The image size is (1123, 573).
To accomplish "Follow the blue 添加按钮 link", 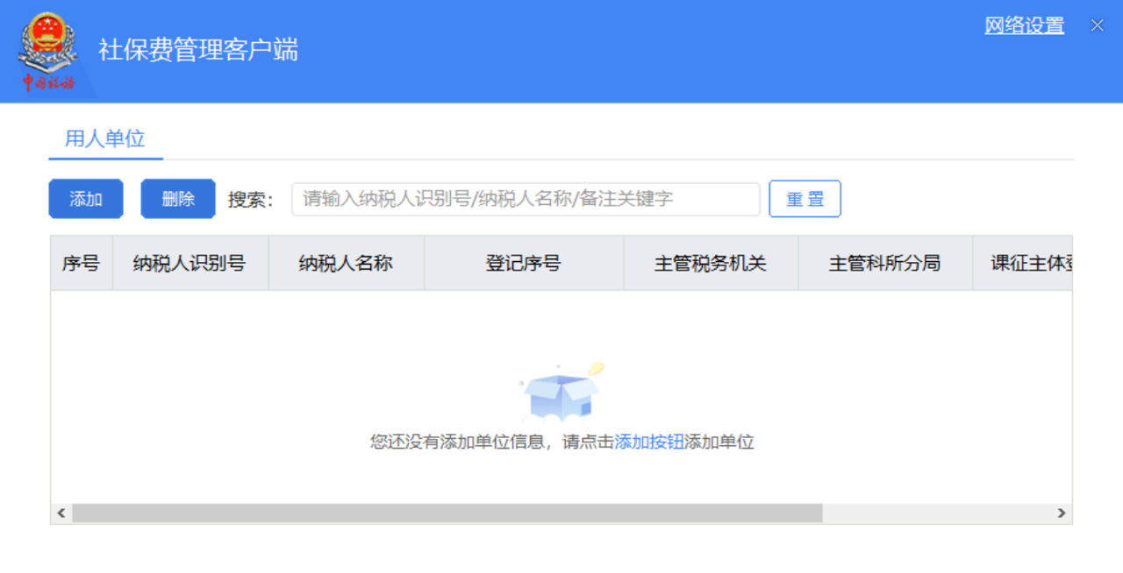I will click(x=648, y=442).
